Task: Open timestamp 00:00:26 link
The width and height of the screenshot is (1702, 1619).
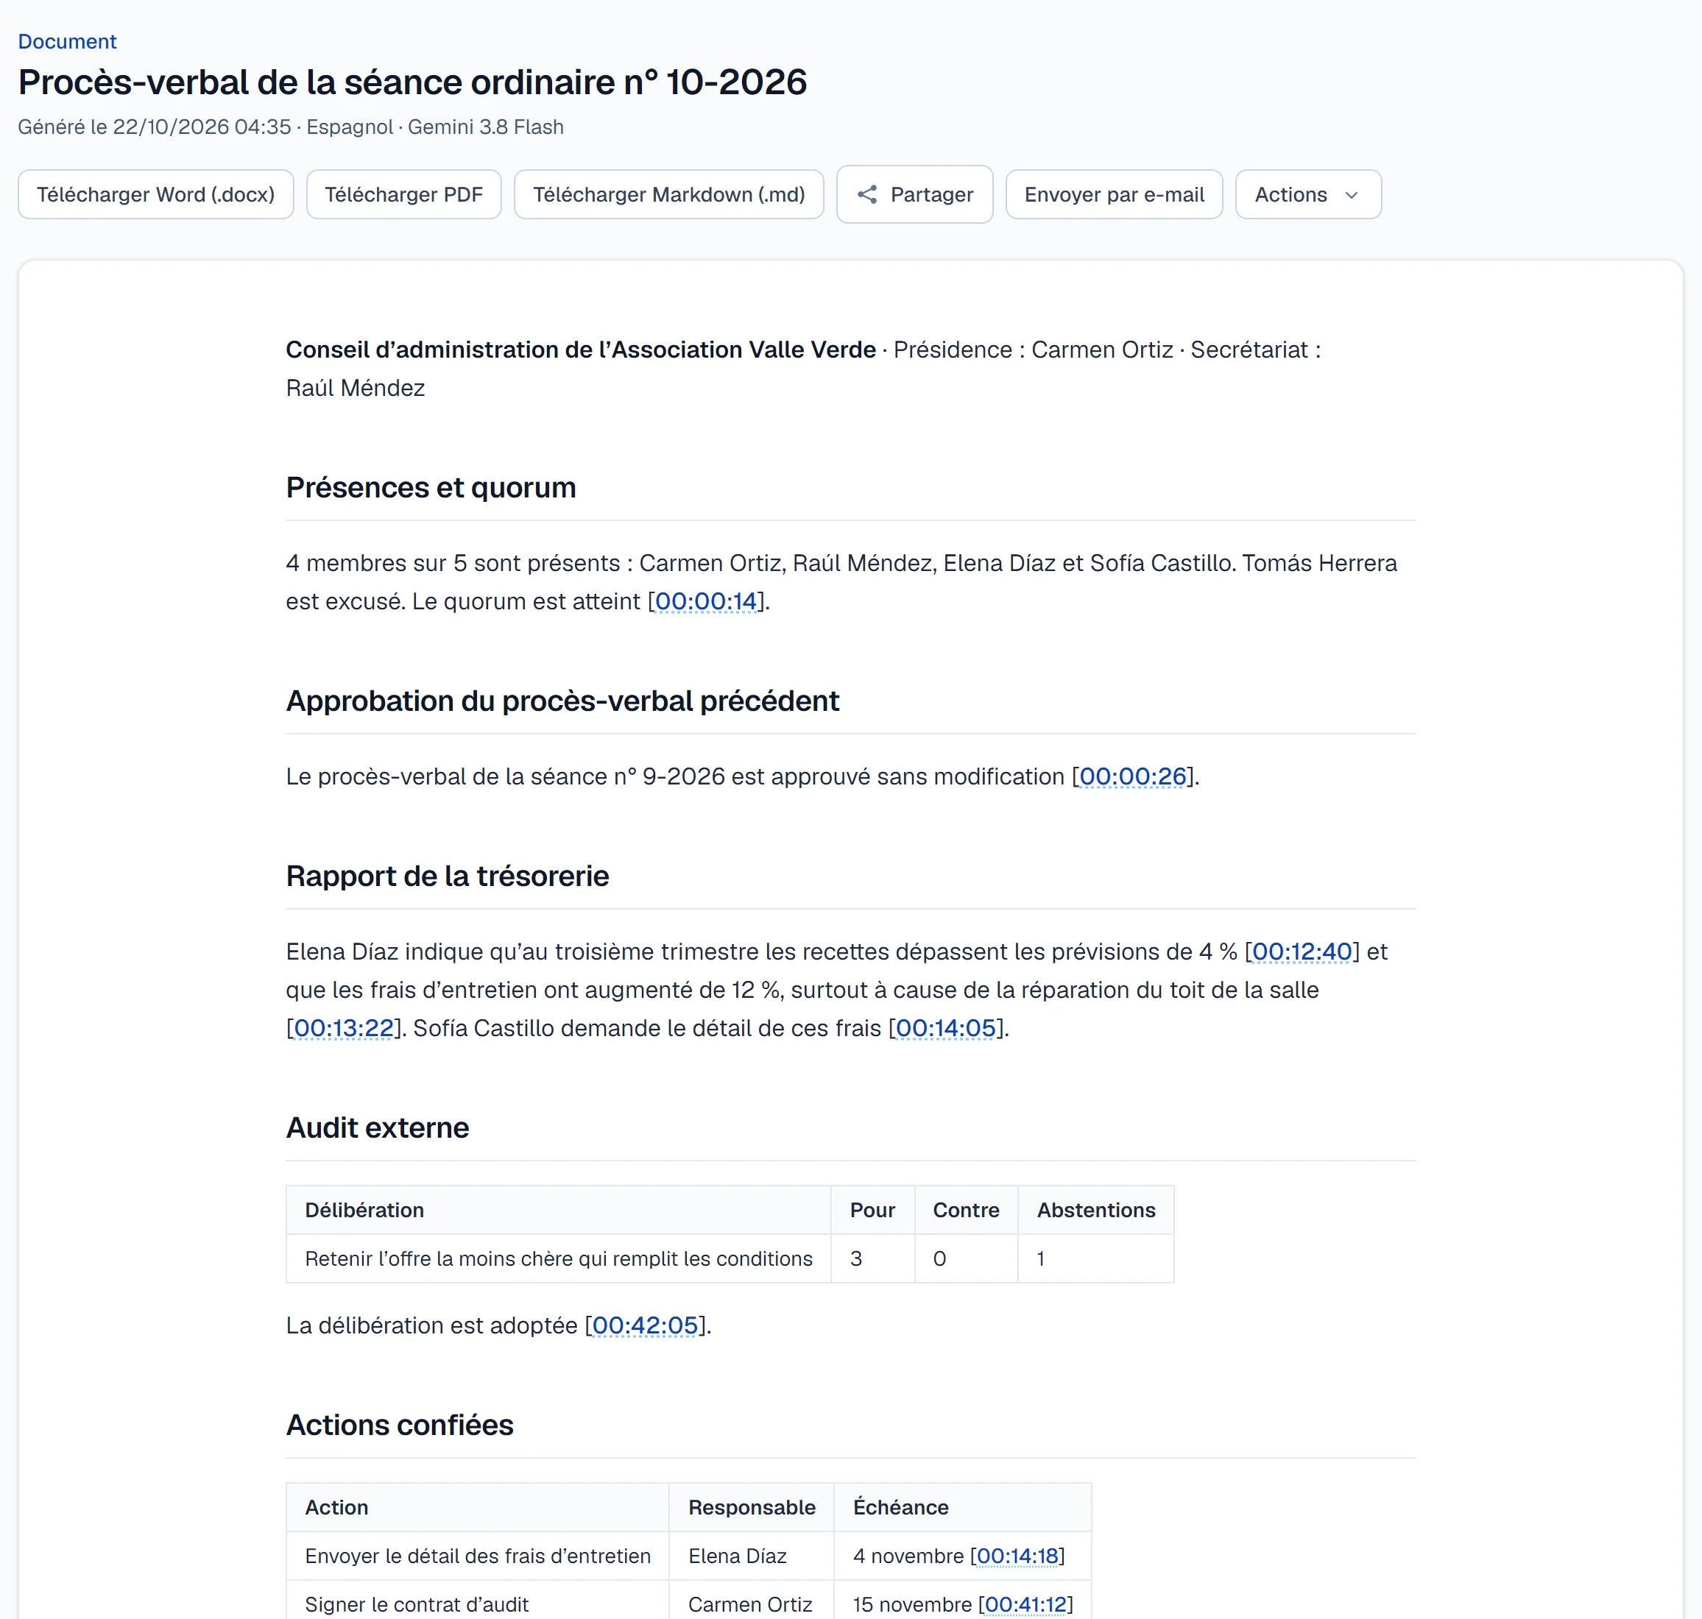Action: pos(1133,776)
